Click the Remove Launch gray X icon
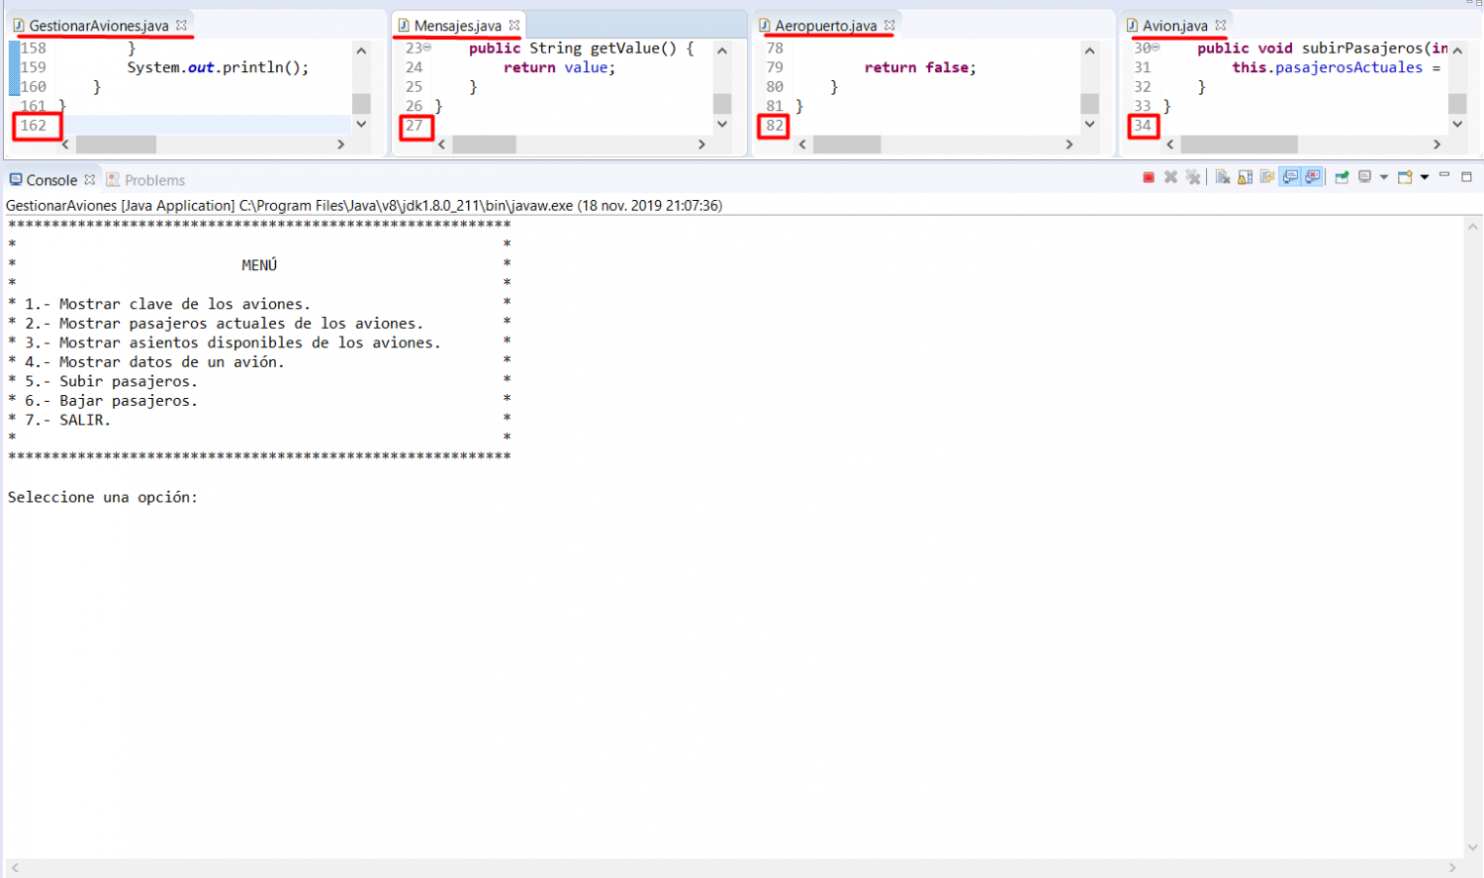The image size is (1484, 878). point(1170,177)
